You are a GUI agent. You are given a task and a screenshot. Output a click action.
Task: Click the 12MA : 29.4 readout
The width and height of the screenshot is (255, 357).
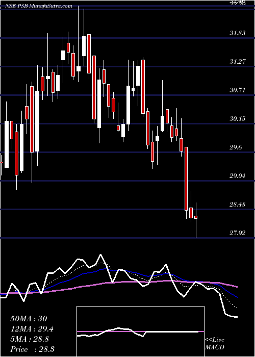click(x=32, y=329)
